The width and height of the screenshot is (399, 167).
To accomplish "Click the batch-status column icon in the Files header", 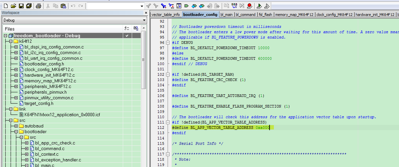I will tap(136, 29).
